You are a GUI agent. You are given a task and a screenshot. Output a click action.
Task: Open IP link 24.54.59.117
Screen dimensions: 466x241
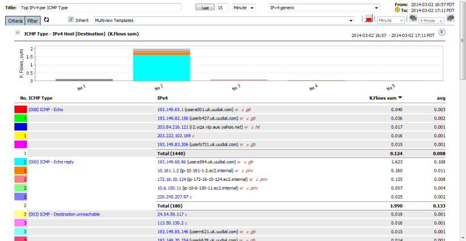pyautogui.click(x=170, y=214)
